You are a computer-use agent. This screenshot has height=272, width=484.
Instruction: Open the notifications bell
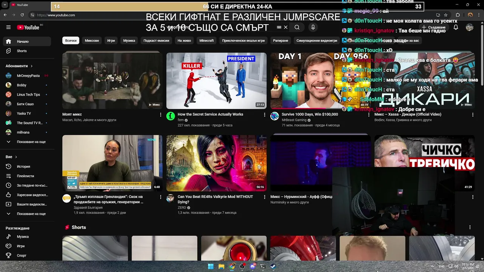pos(456,27)
